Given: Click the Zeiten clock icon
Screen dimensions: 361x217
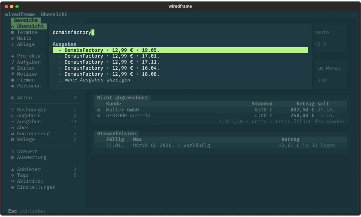Looking at the screenshot, I should (x=13, y=68).
